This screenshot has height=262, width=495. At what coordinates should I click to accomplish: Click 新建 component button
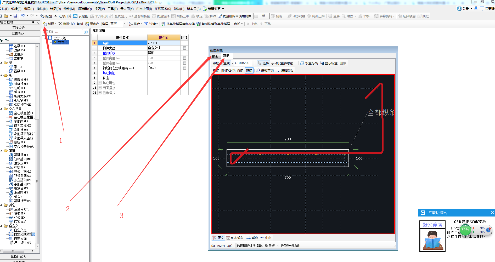click(49, 24)
